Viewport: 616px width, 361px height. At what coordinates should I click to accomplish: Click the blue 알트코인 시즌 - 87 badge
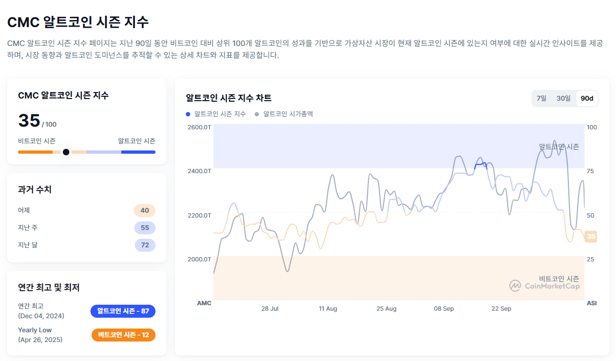click(x=123, y=311)
